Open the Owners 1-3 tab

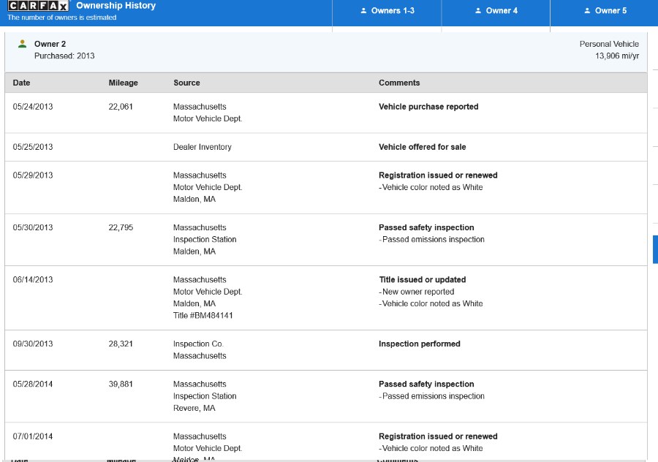387,11
